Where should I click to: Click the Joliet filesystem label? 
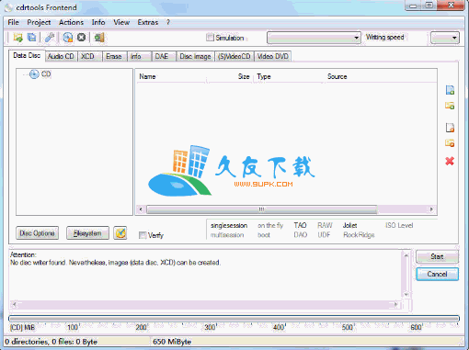349,225
